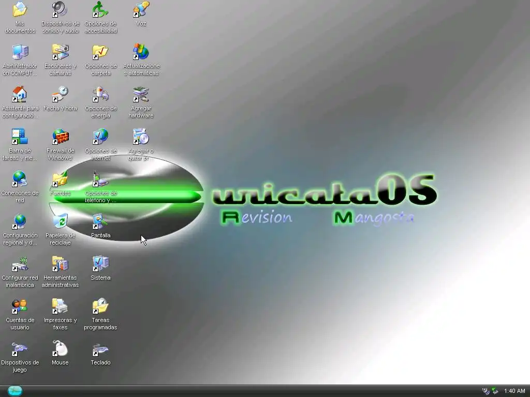Select Barra de tareas y menú icon
This screenshot has height=397, width=530.
20,136
